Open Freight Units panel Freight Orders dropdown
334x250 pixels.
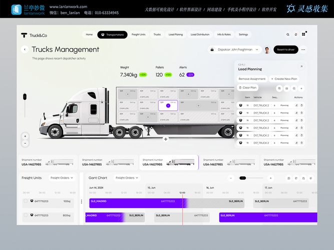(62, 178)
